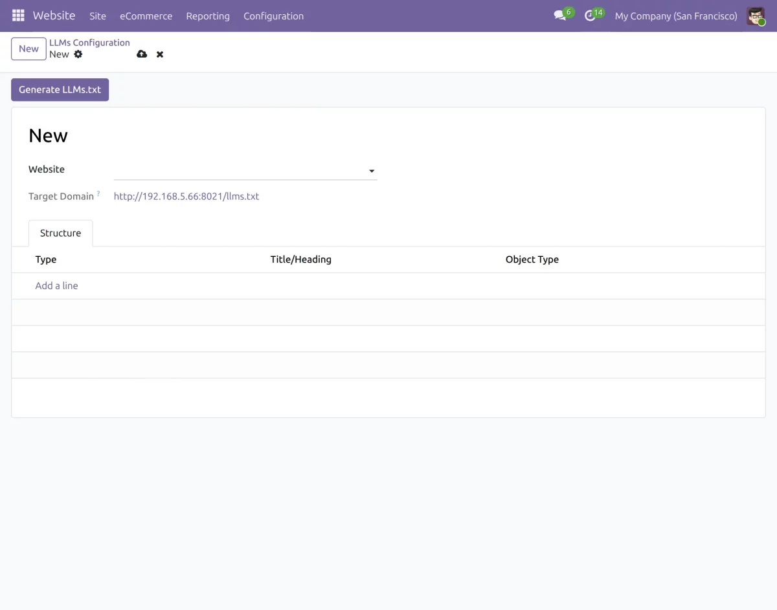Discard changes with the X icon
The height and width of the screenshot is (610, 777).
coord(160,54)
